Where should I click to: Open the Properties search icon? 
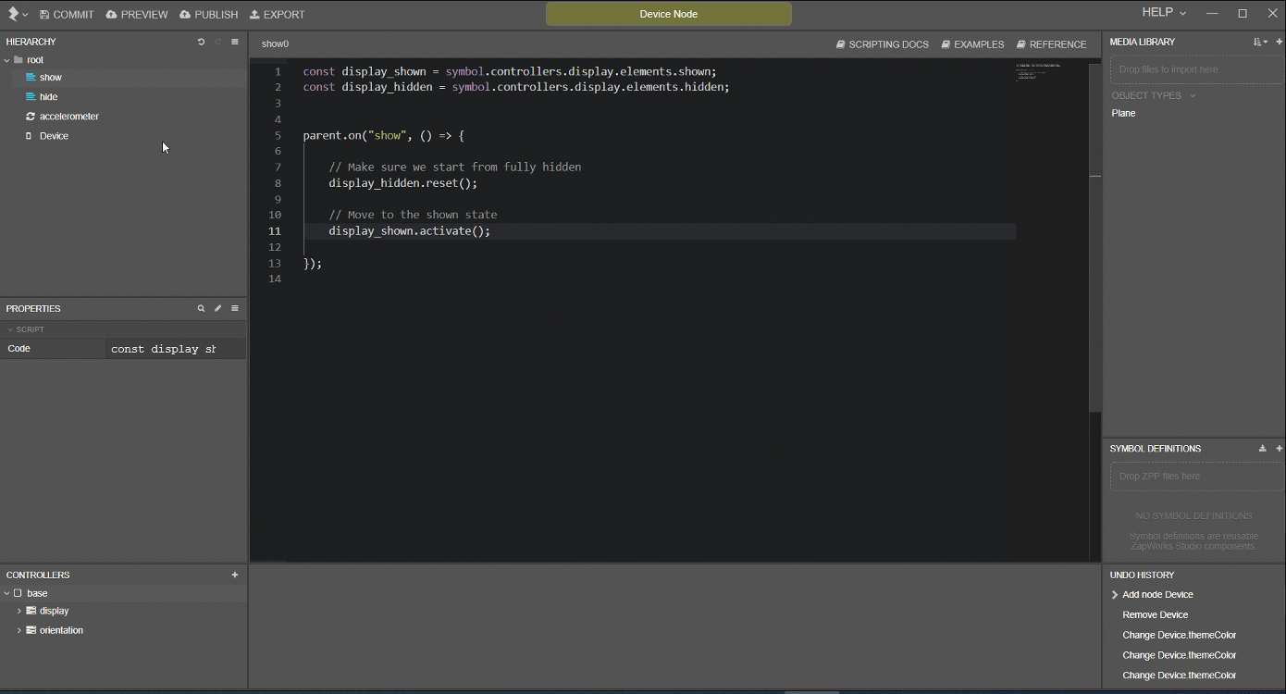tap(201, 308)
